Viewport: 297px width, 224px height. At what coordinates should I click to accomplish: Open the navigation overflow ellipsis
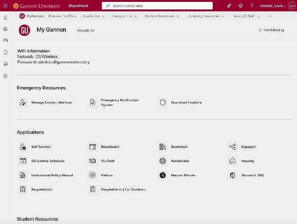pyautogui.click(x=270, y=16)
